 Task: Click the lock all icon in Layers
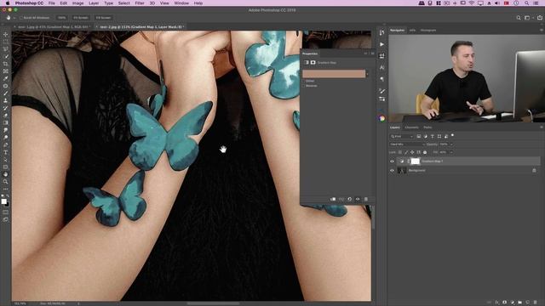[x=425, y=152]
